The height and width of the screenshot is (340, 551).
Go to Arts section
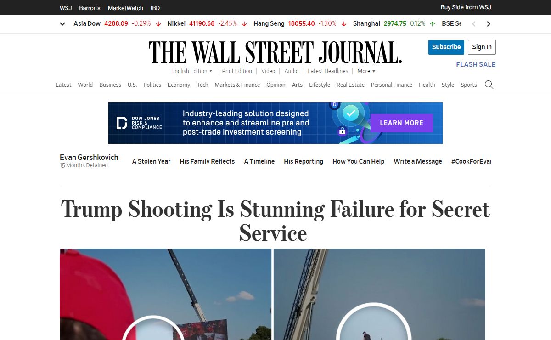pyautogui.click(x=297, y=85)
